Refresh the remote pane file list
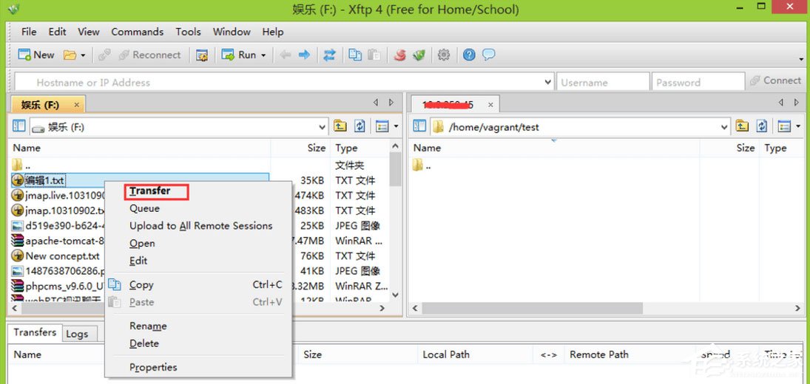Image resolution: width=810 pixels, height=384 pixels. click(x=762, y=126)
